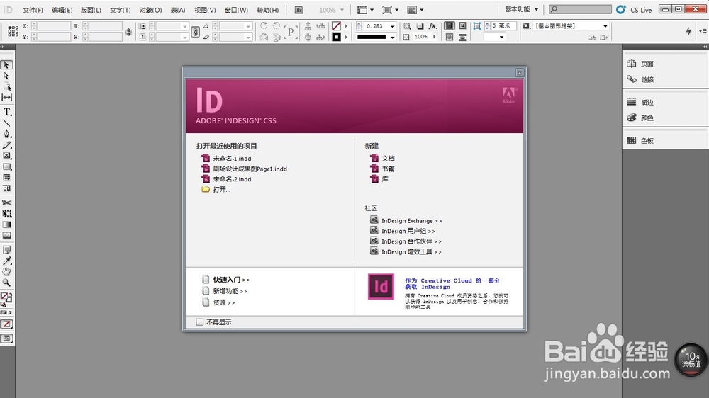Click the reference point locator grid
The image size is (709, 398).
pyautogui.click(x=13, y=31)
